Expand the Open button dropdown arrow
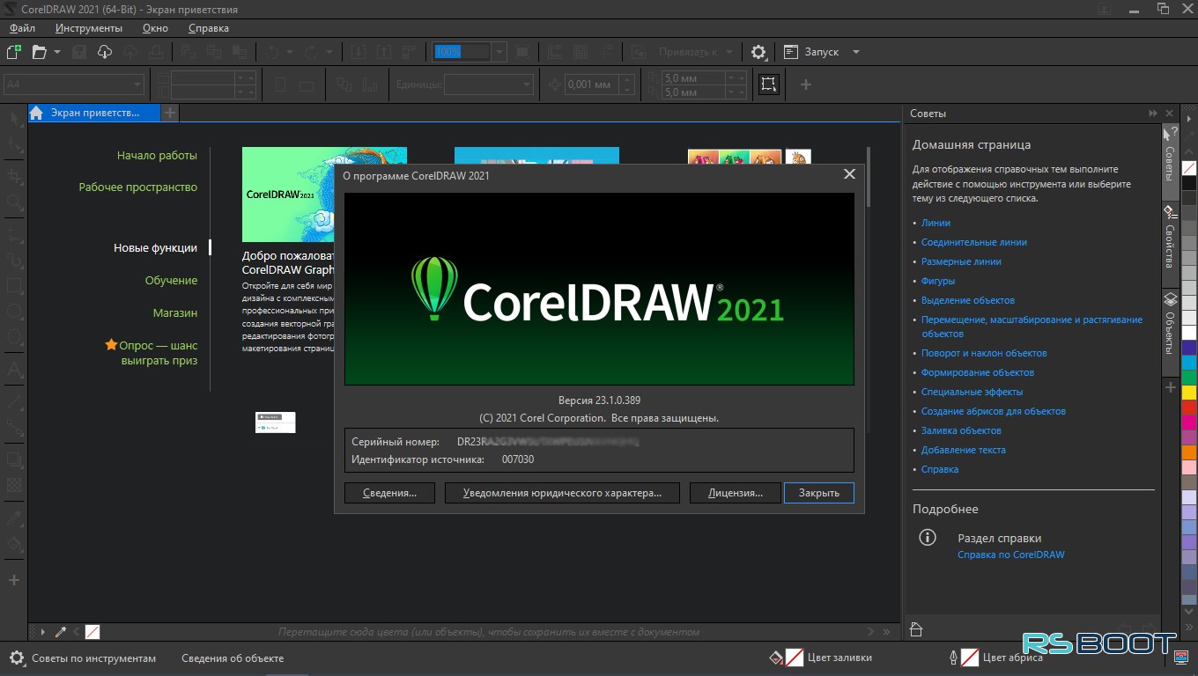This screenshot has width=1198, height=676. coord(57,52)
